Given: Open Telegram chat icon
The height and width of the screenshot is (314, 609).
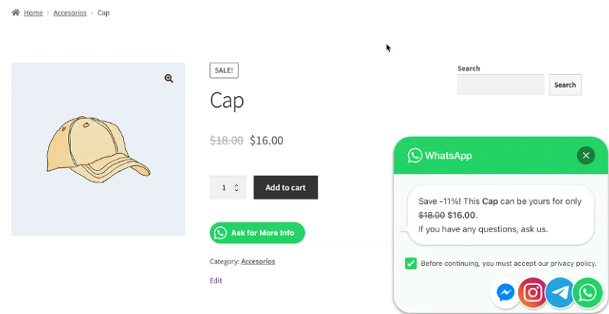Looking at the screenshot, I should click(x=560, y=293).
